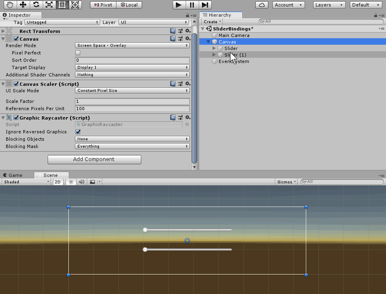Toggle Pivot handle position
This screenshot has height=294, width=386.
click(x=103, y=5)
